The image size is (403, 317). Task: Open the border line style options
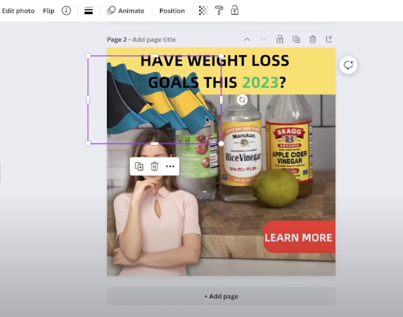[x=89, y=10]
